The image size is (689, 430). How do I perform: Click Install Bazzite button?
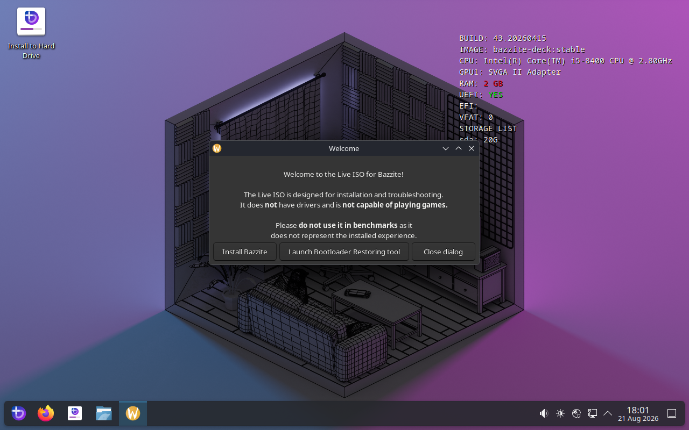(x=245, y=252)
